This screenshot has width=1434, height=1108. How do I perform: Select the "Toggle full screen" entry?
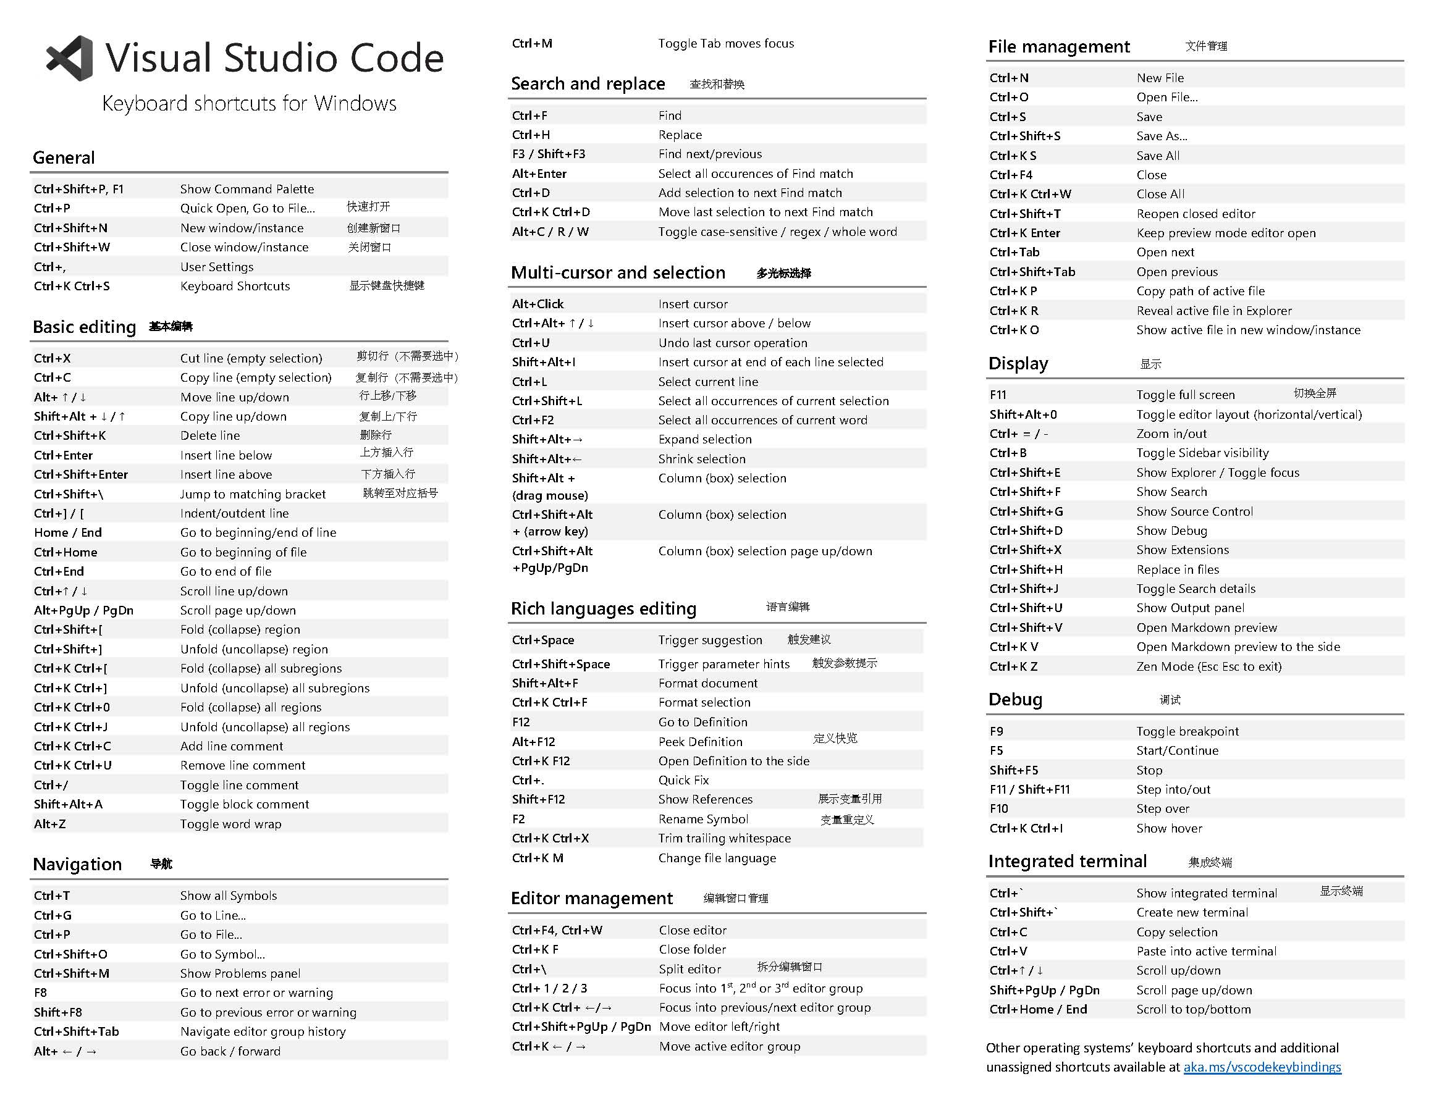[1185, 395]
